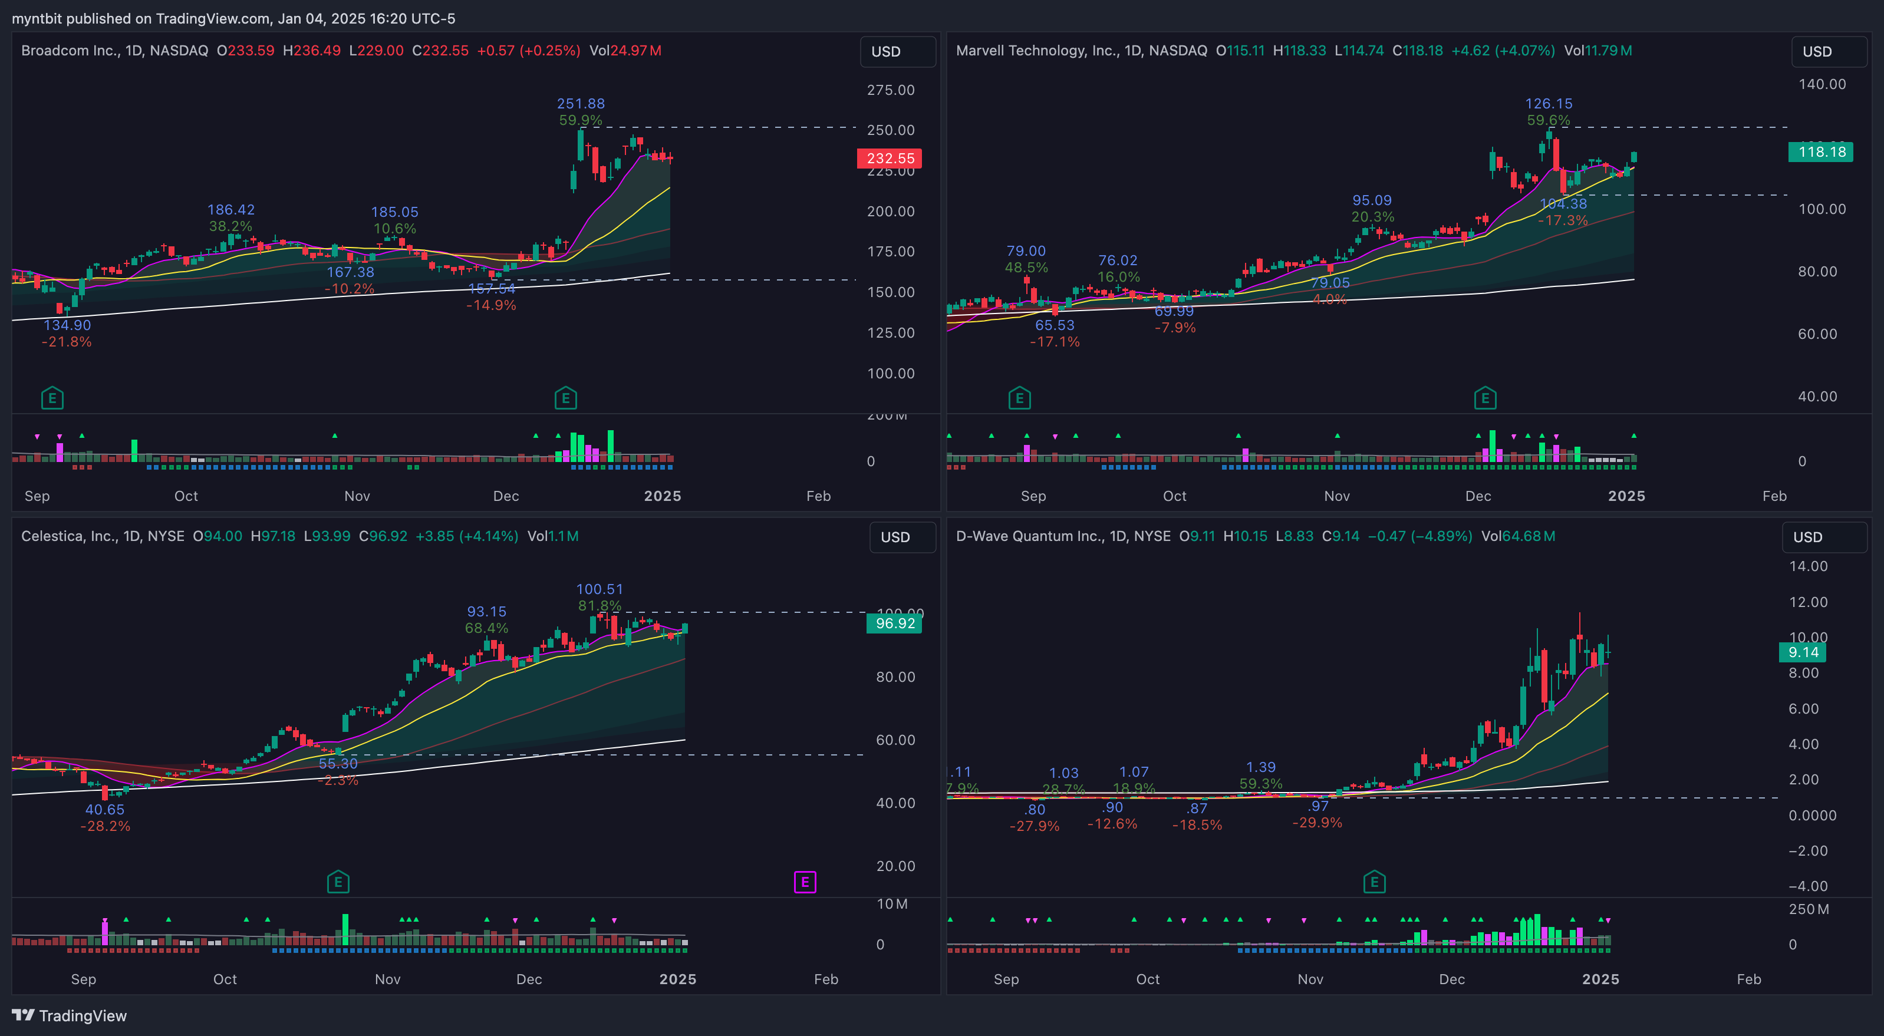The height and width of the screenshot is (1036, 1884).
Task: Click the Nov label on Marvell time axis
Action: point(1337,496)
